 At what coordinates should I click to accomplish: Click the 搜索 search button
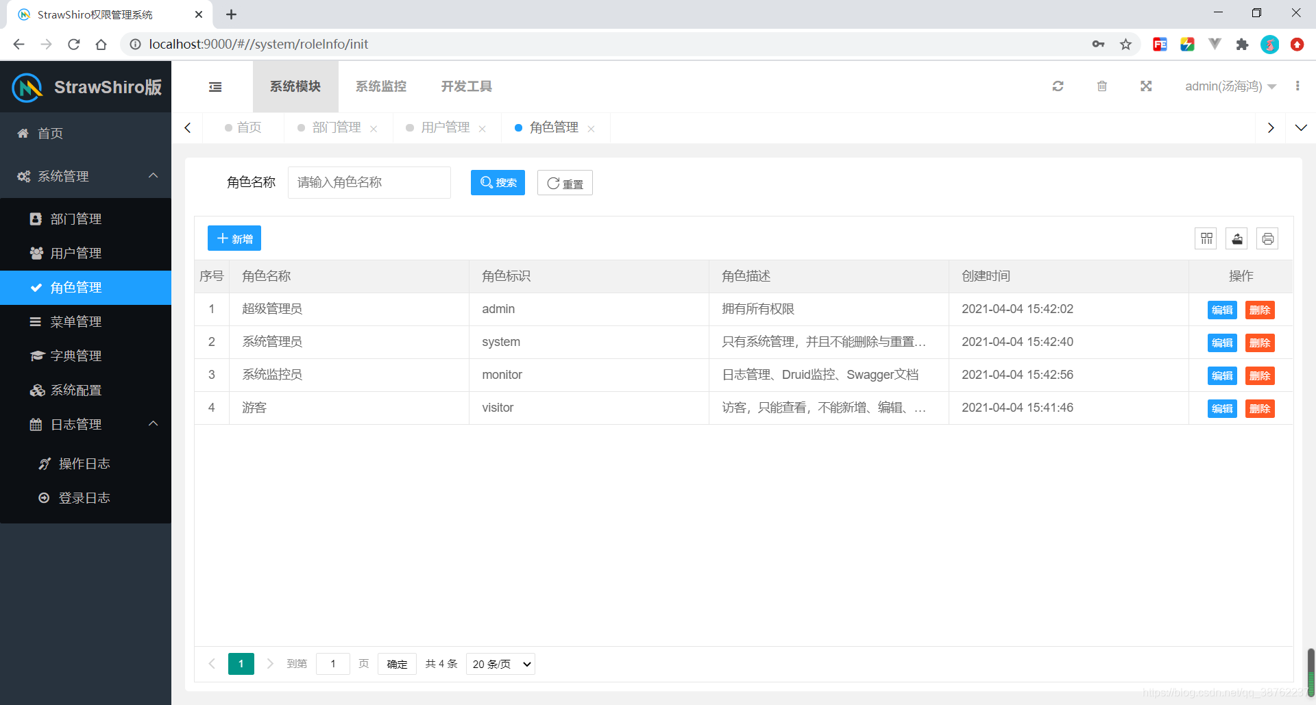[498, 183]
